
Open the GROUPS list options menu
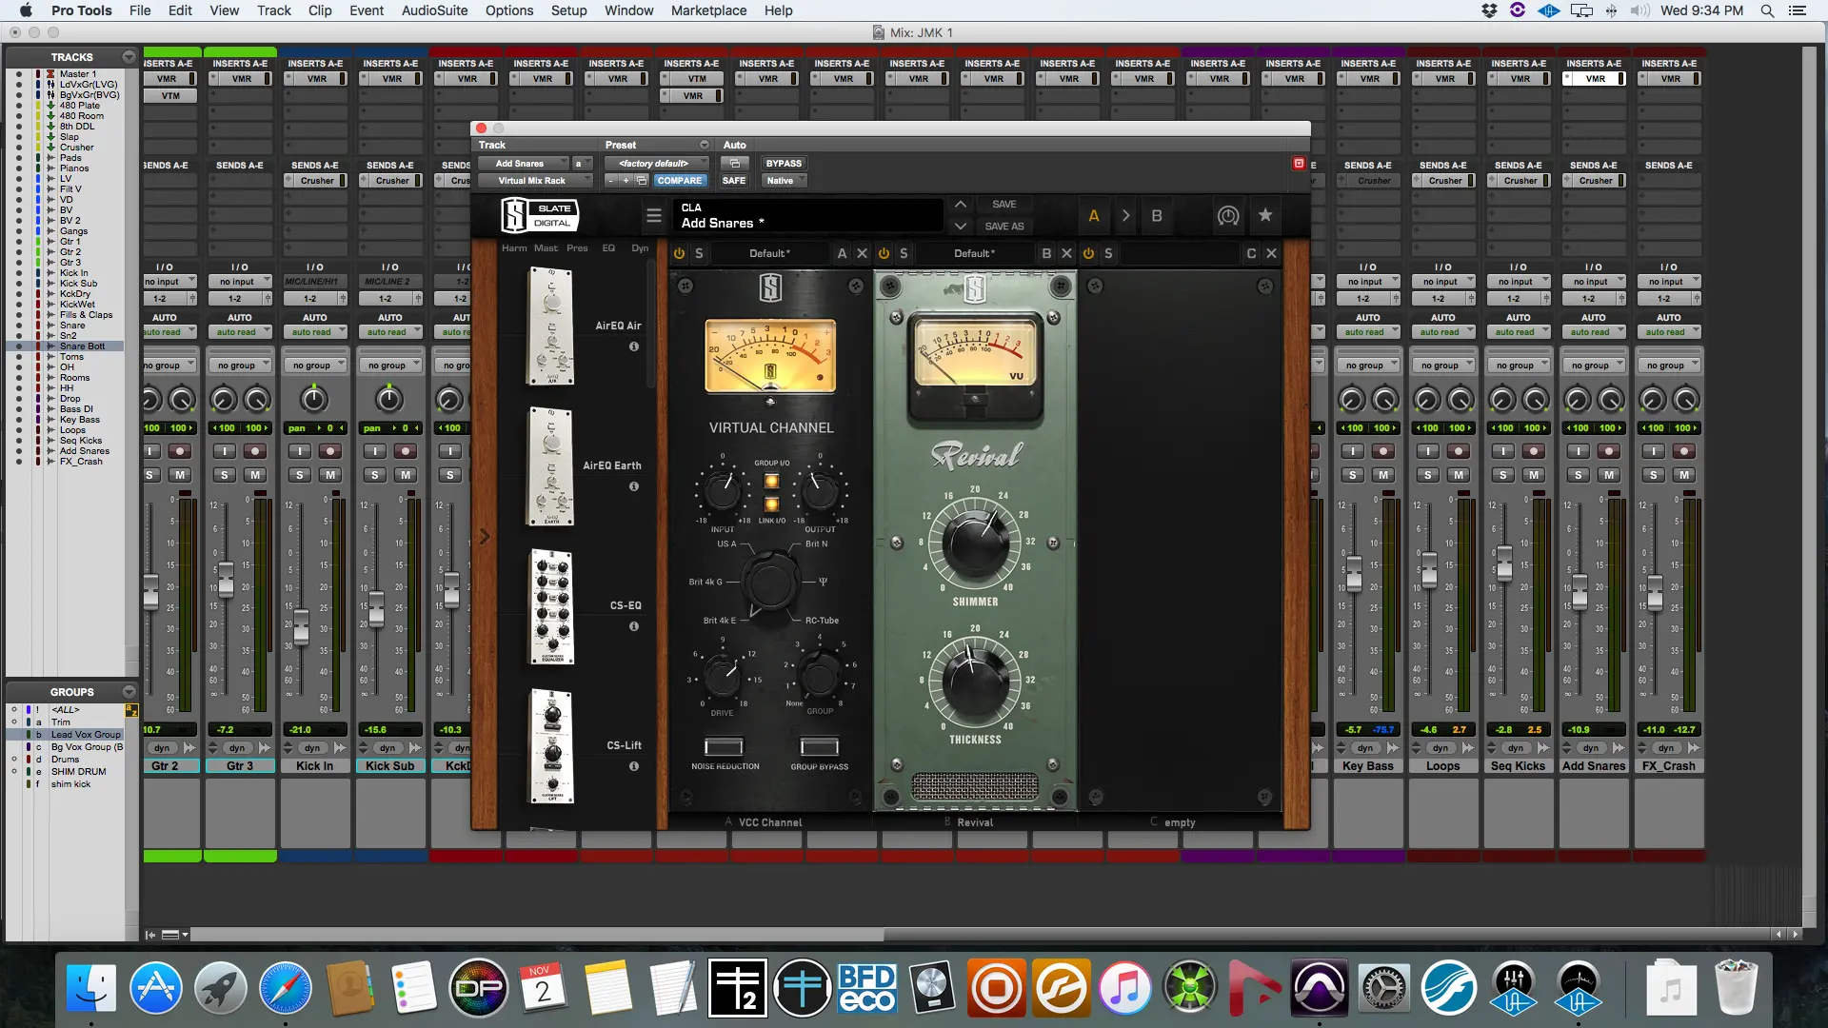tap(129, 692)
